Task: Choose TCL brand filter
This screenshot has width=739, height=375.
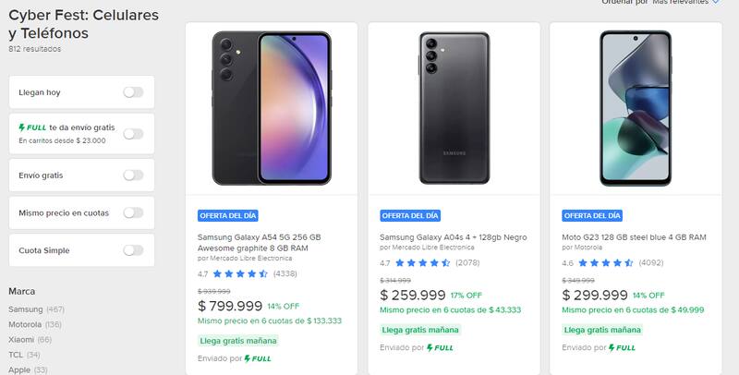Action: [x=16, y=355]
